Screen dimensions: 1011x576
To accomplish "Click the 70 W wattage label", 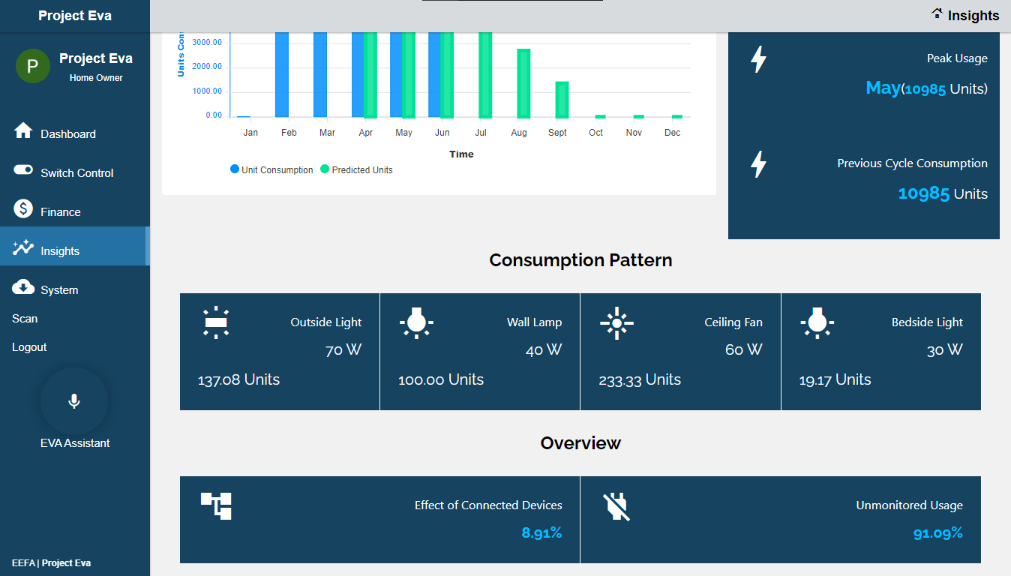I will click(343, 350).
